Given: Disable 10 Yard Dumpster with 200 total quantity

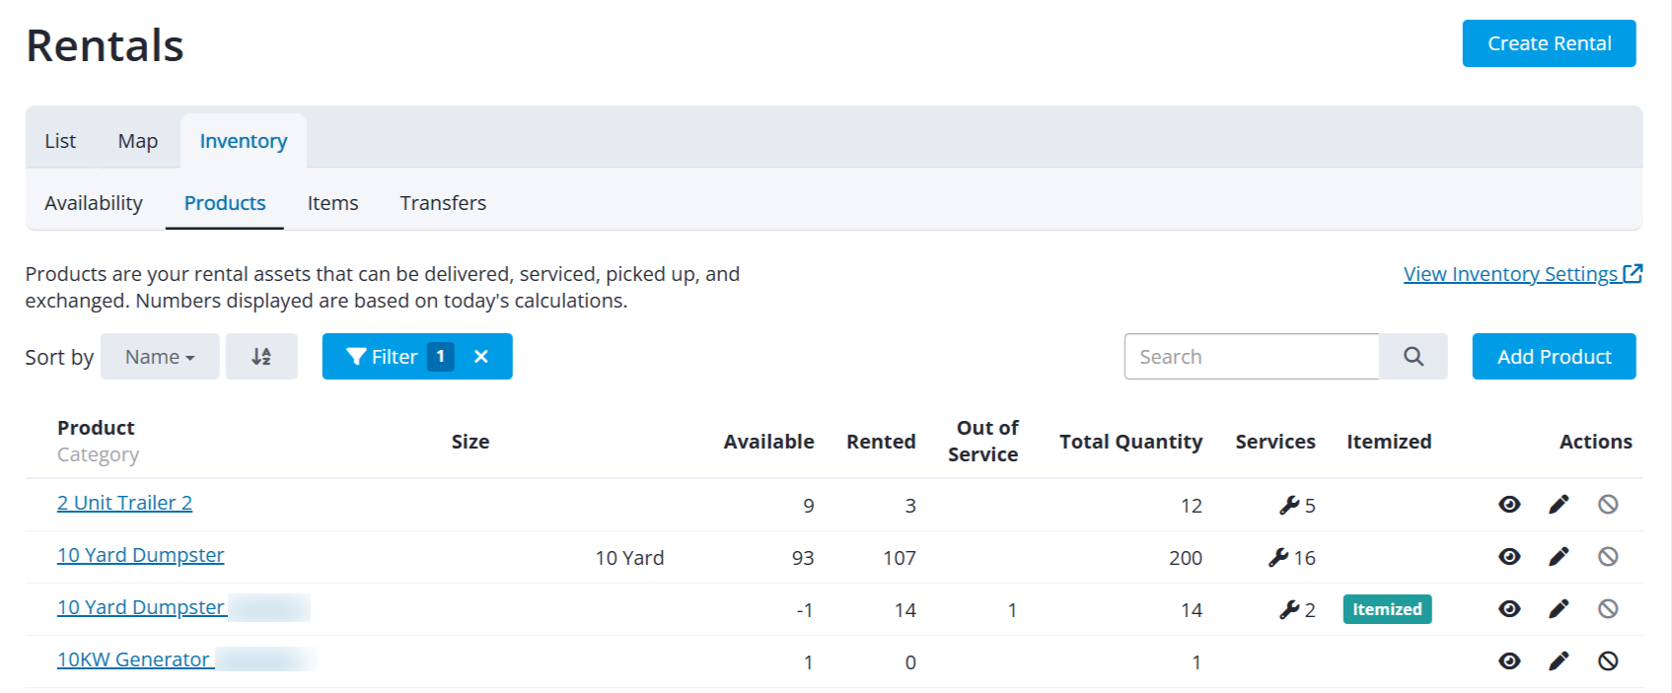Looking at the screenshot, I should tap(1608, 557).
